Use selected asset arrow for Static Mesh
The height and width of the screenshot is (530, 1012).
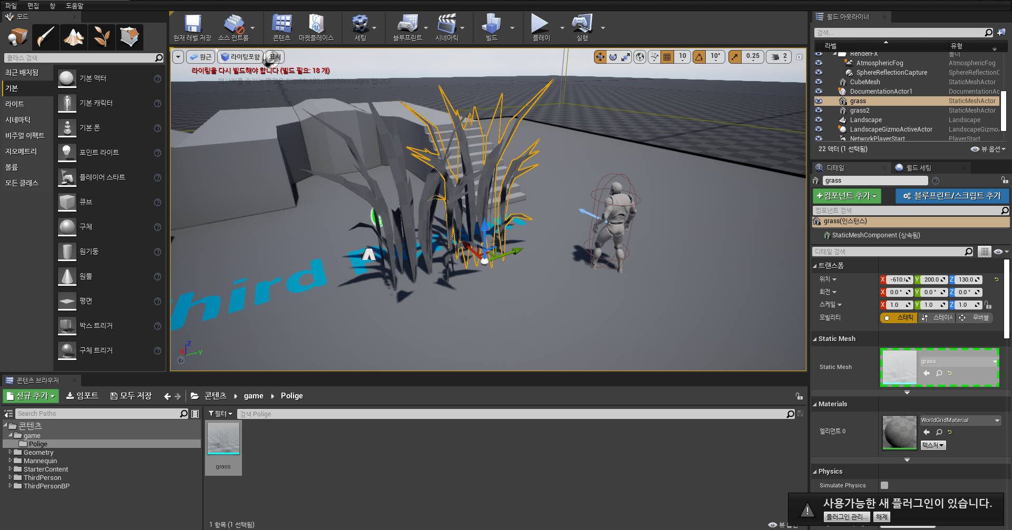click(x=927, y=373)
